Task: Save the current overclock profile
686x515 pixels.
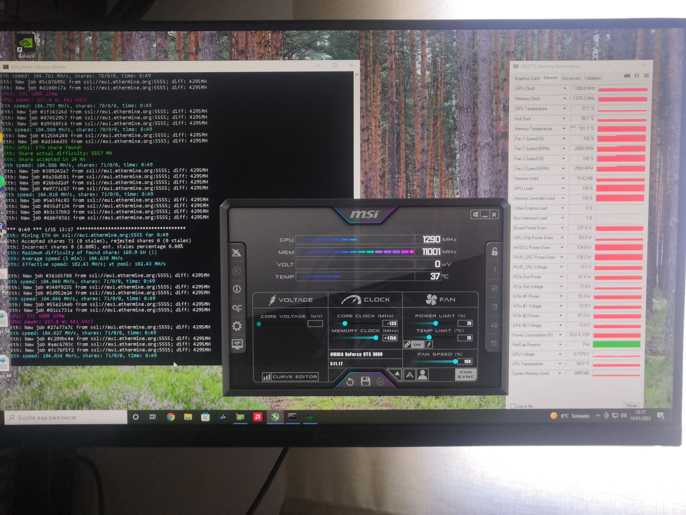Action: point(365,381)
